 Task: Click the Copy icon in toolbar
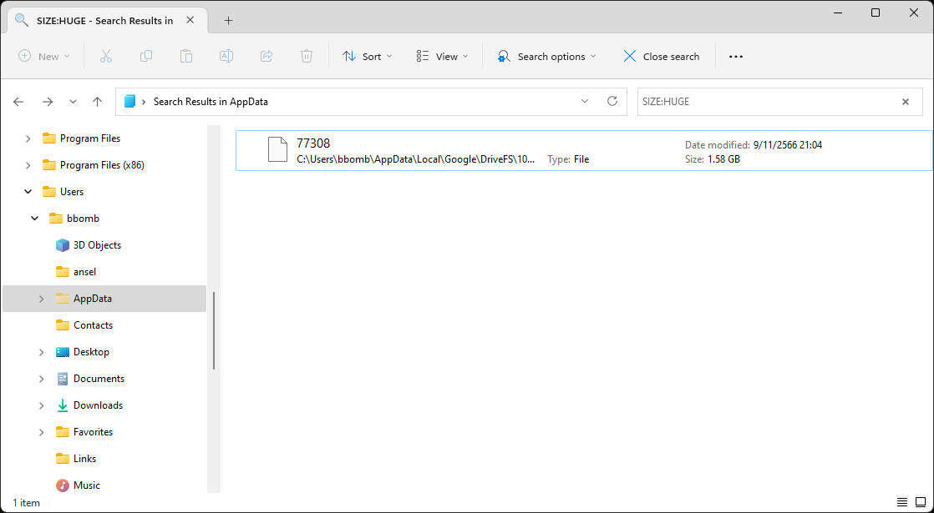(146, 56)
